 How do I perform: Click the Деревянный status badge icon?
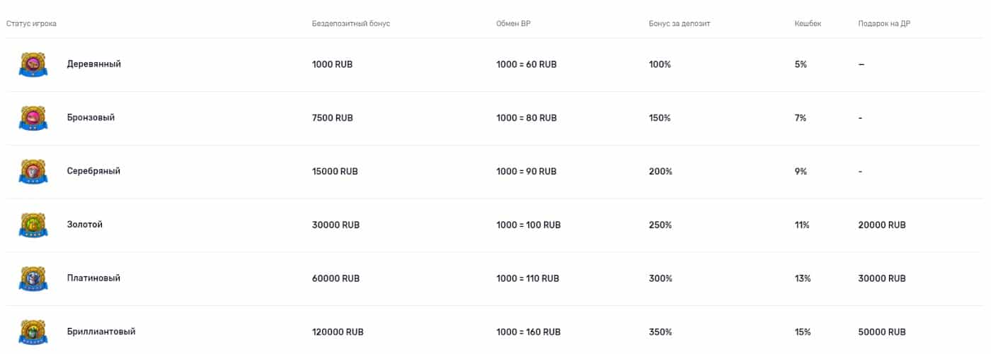[x=33, y=64]
